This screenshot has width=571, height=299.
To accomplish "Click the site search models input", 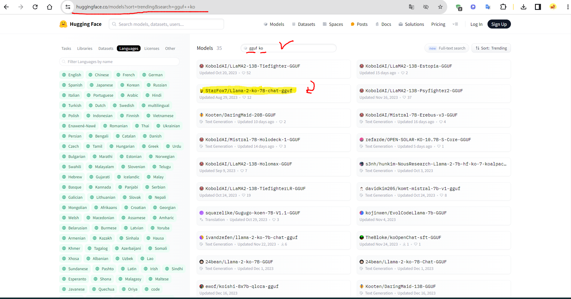I will (x=166, y=24).
